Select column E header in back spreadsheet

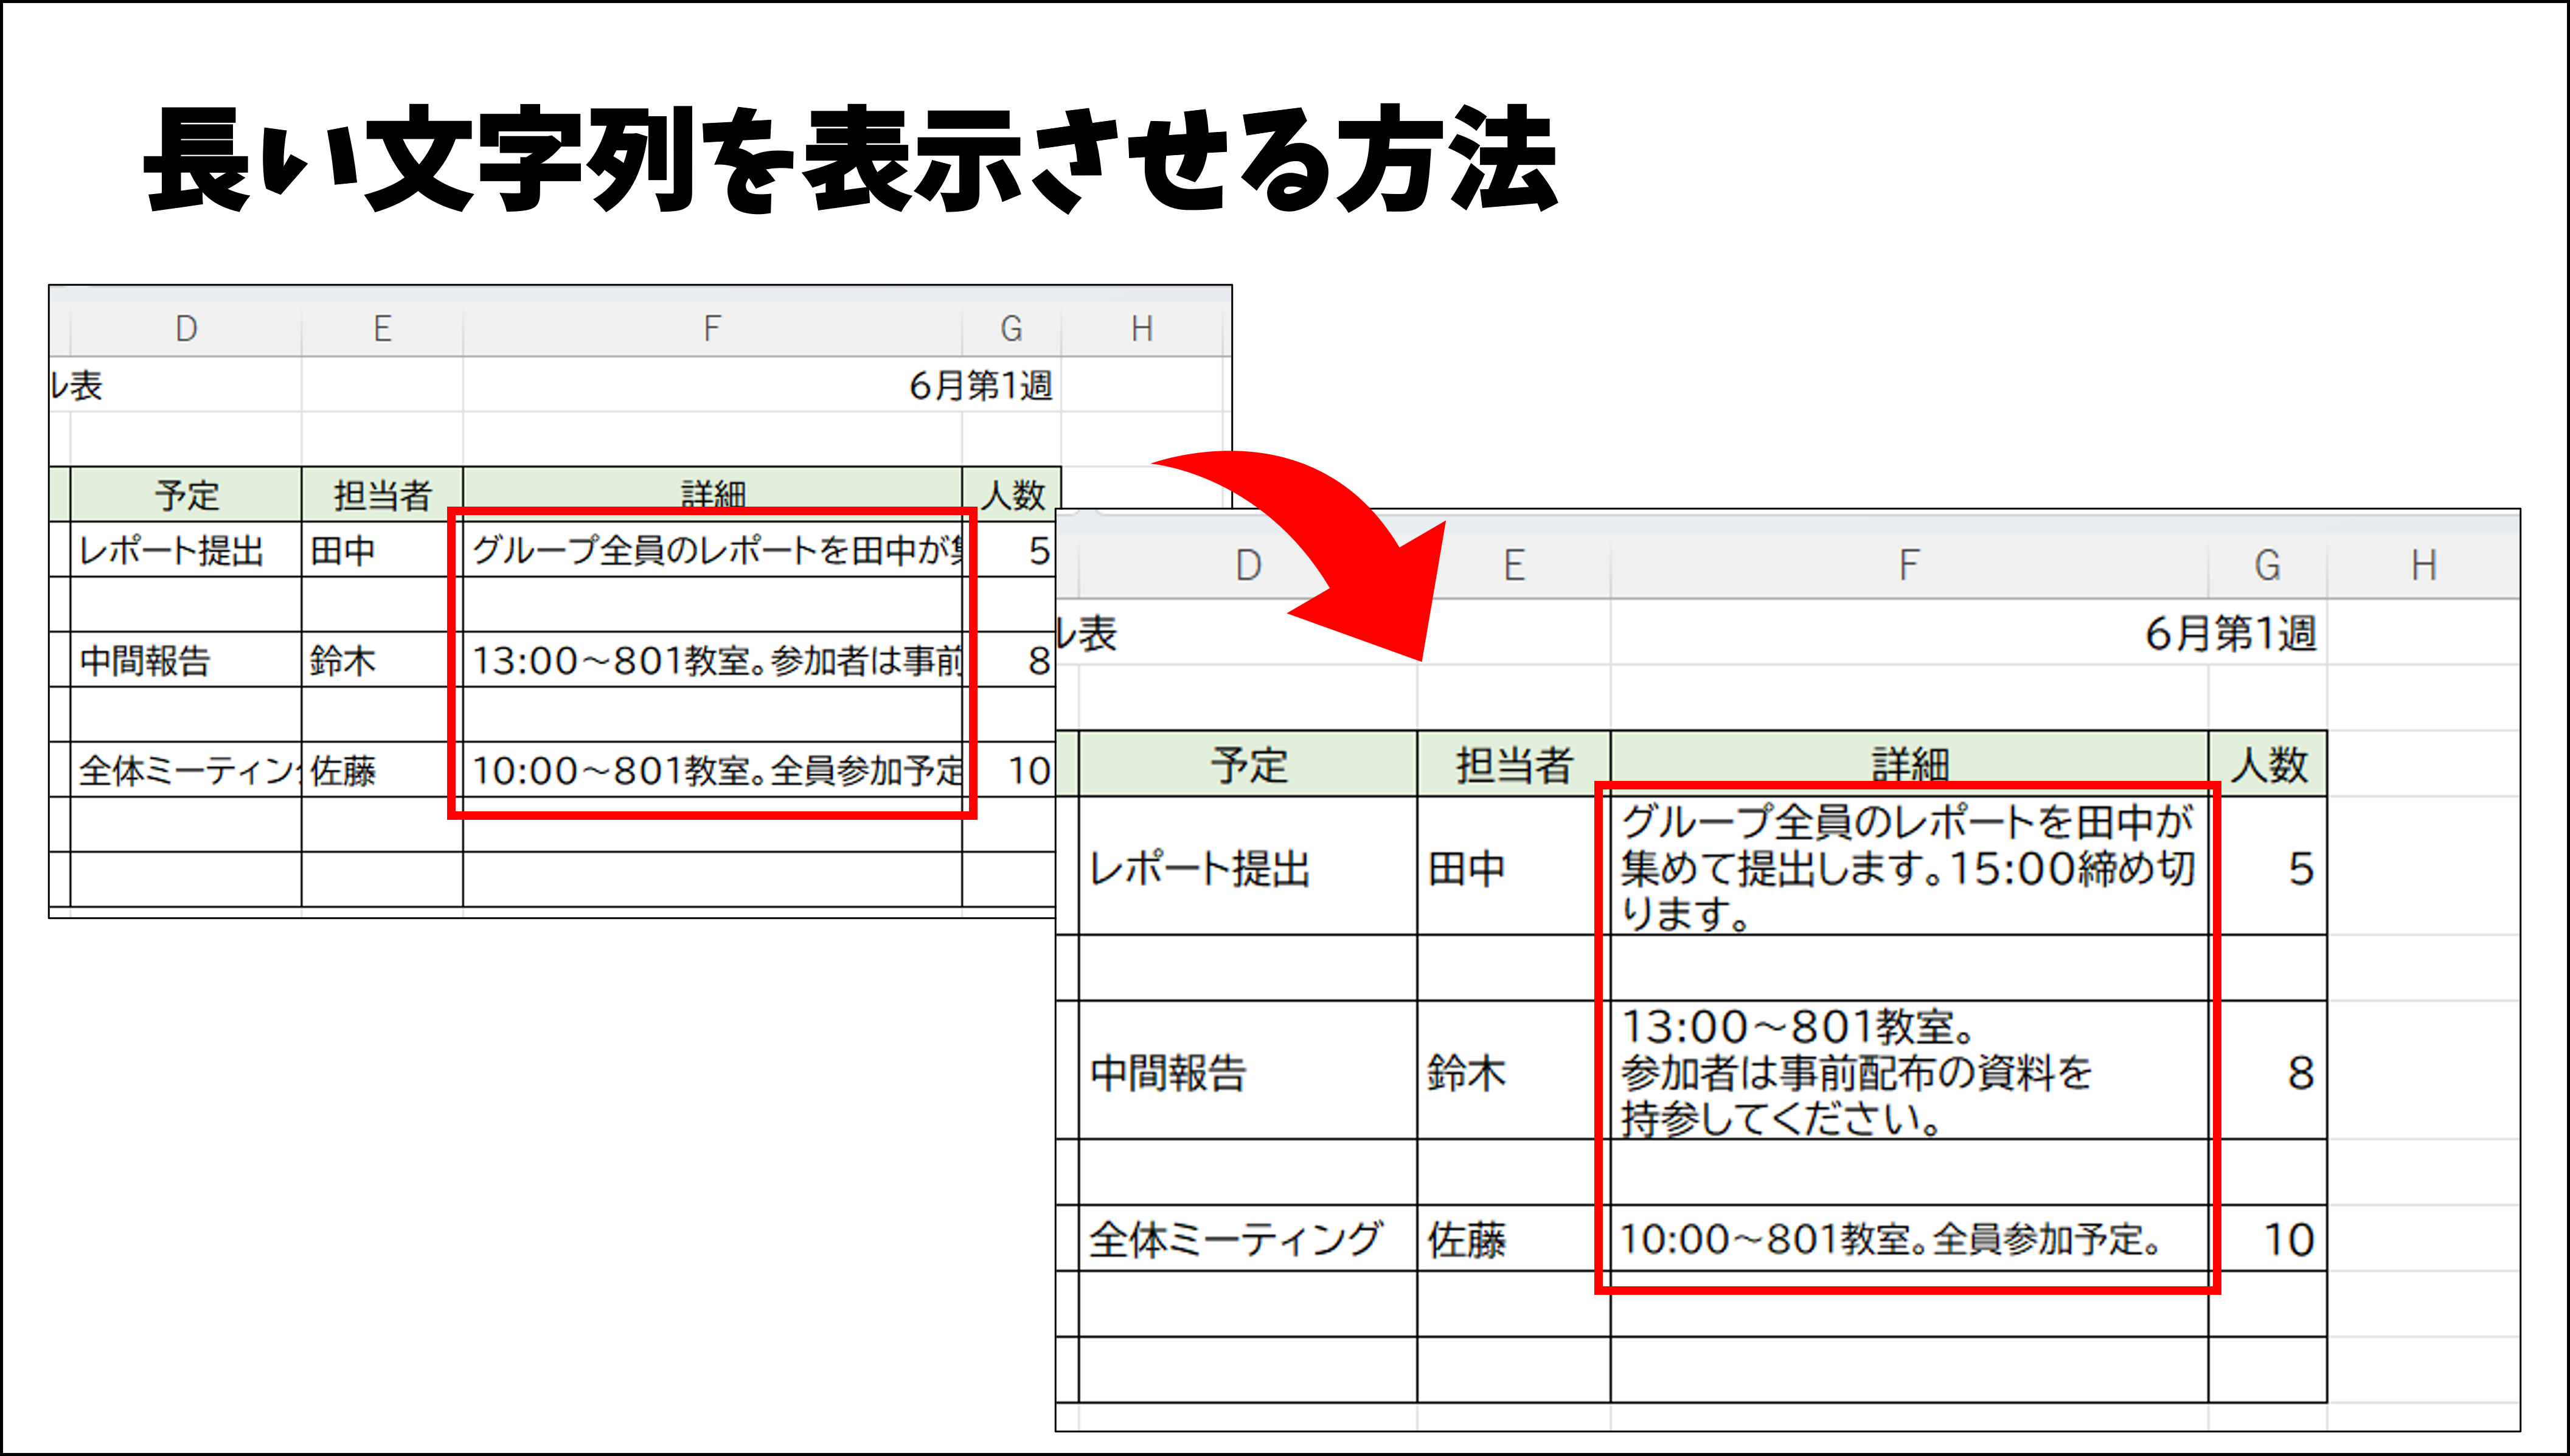pos(382,329)
